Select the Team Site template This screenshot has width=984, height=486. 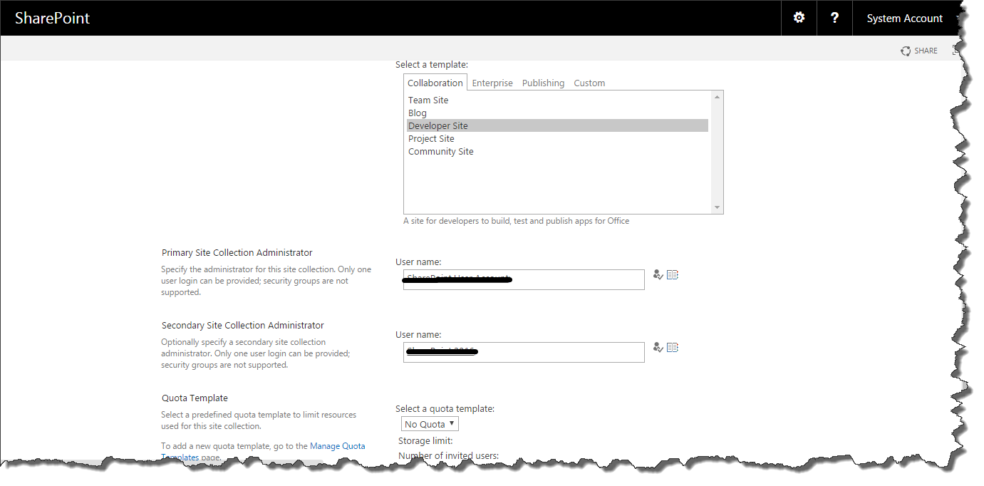click(x=557, y=100)
